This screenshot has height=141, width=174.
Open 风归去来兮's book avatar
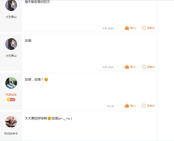coord(11,122)
